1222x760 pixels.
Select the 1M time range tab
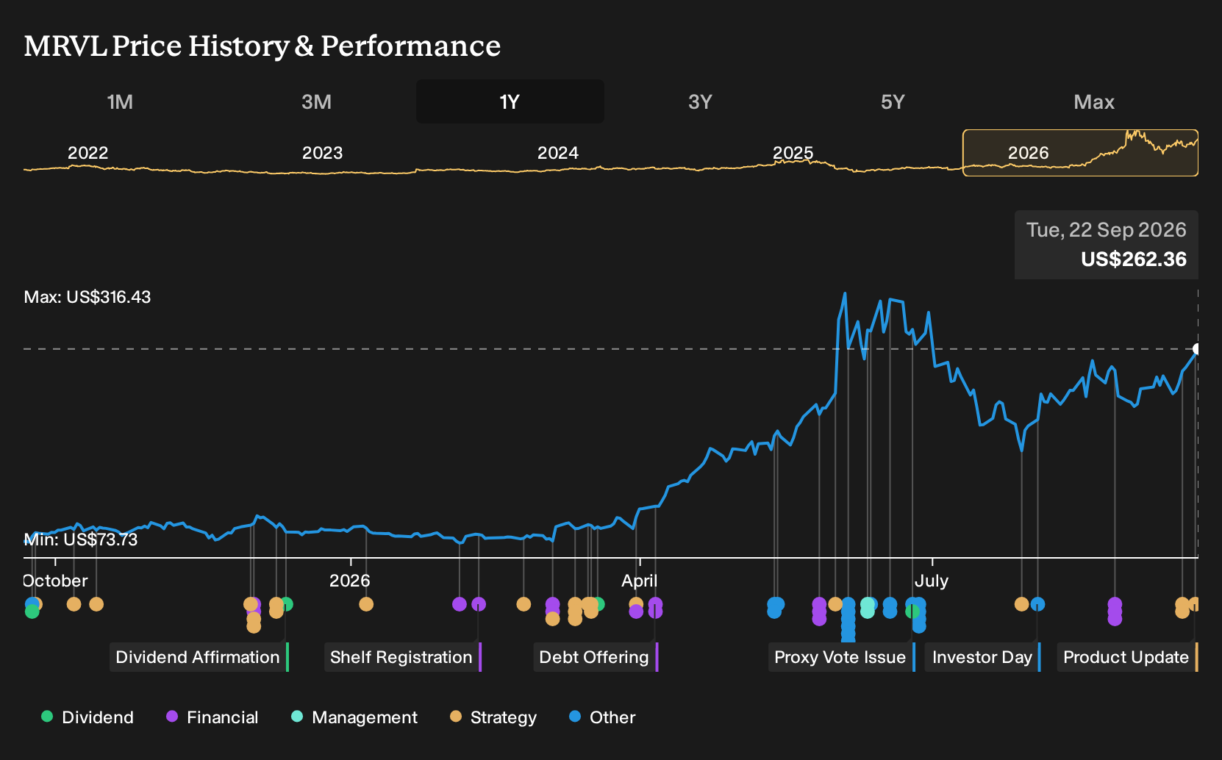[120, 101]
